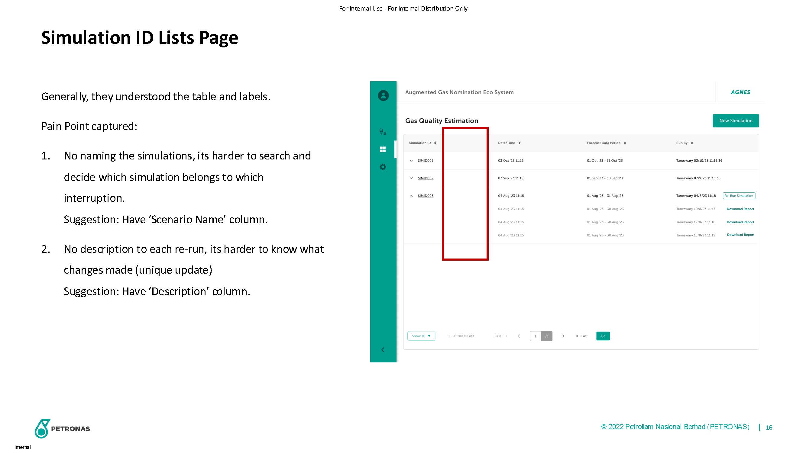Screen dimensions: 806x453
Task: Sort by the Simulation ID column arrows
Action: tap(435, 143)
